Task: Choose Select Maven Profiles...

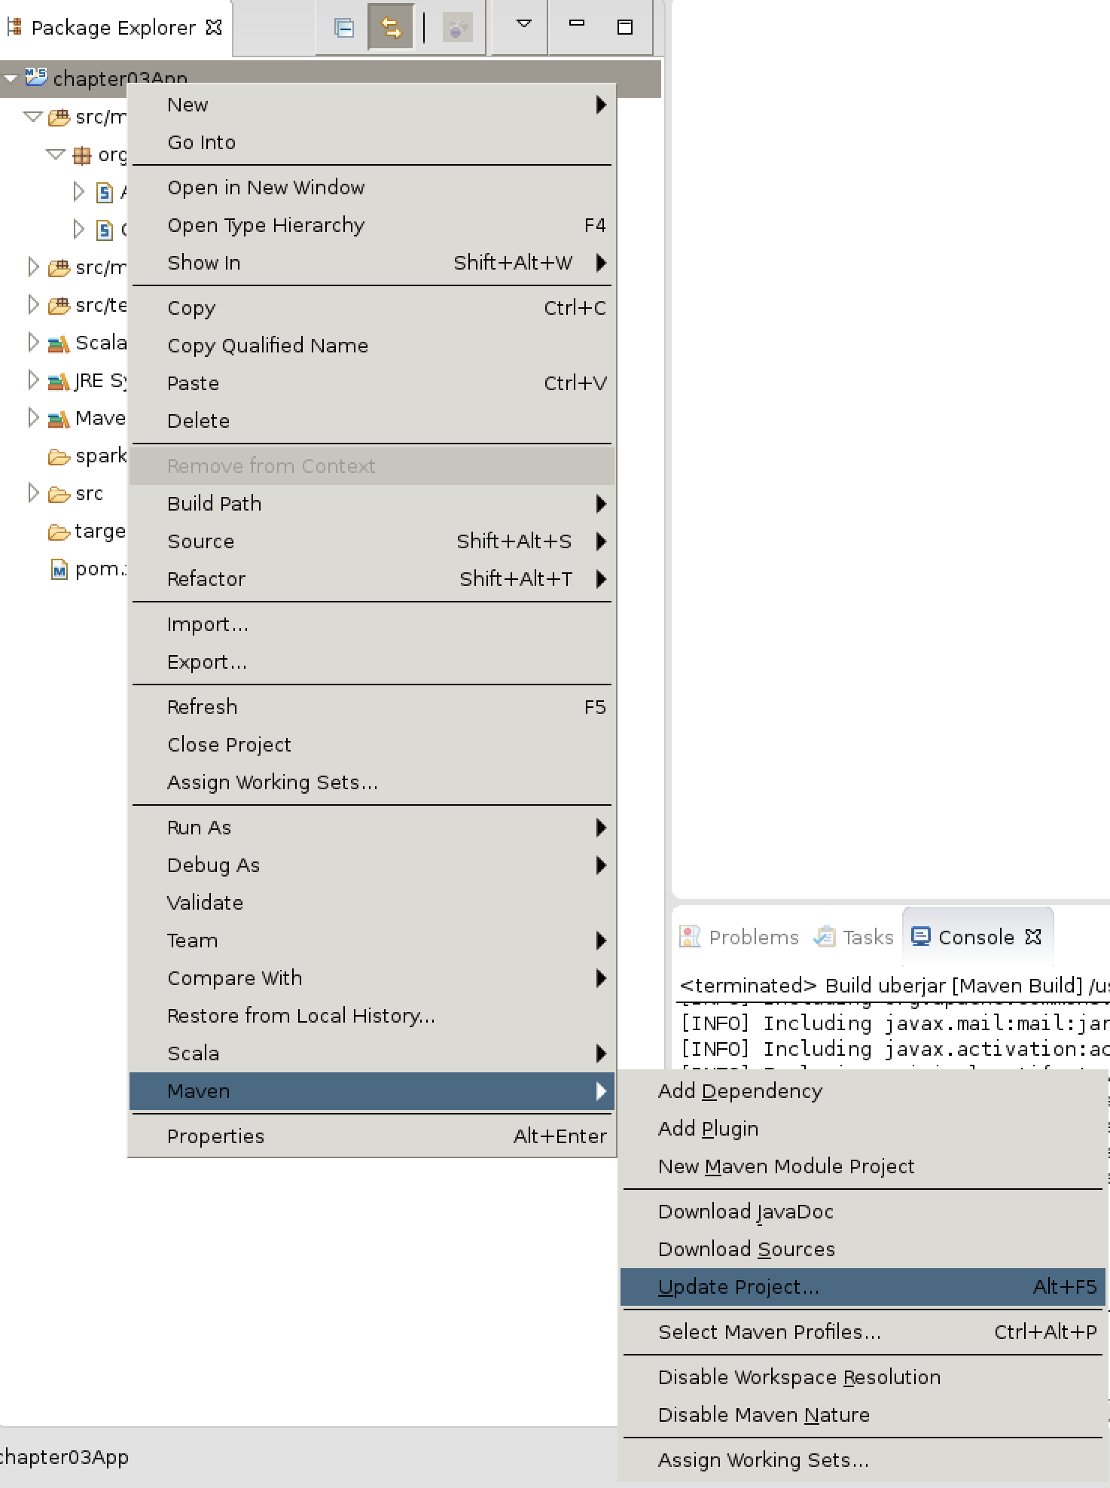Action: 863,1332
